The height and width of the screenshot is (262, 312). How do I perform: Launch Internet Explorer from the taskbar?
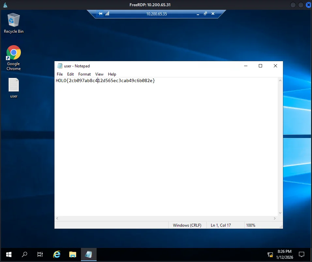57,254
